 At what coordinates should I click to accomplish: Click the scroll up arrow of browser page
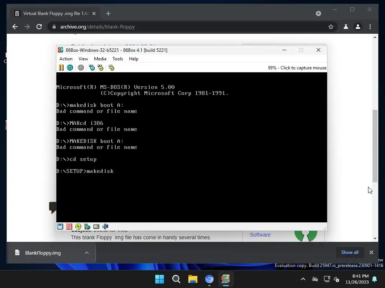click(x=375, y=37)
